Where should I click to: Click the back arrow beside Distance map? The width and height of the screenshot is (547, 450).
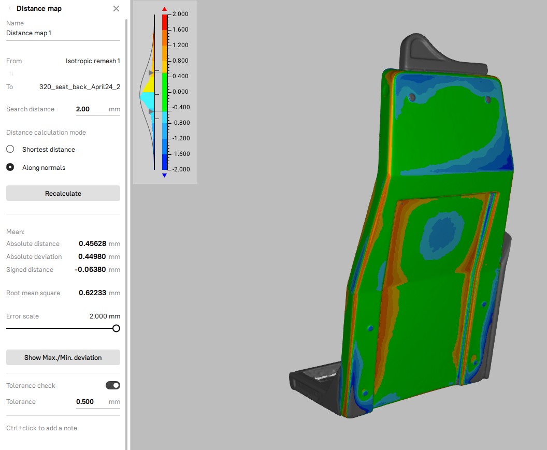[11, 8]
